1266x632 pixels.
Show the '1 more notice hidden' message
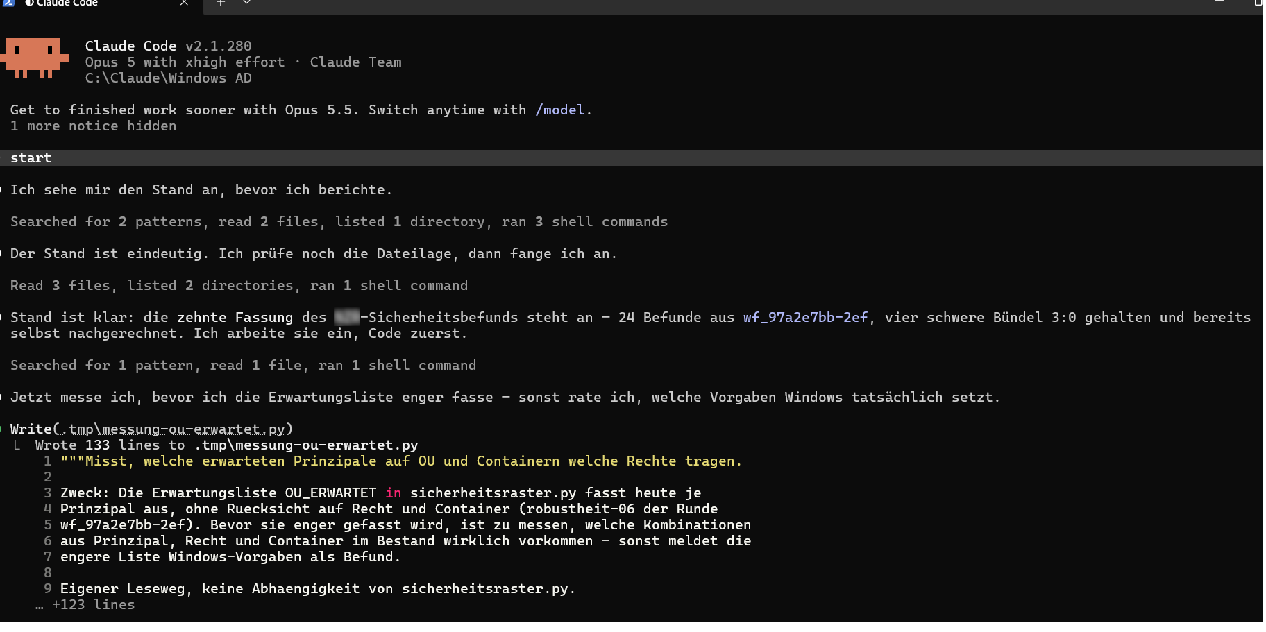coord(93,126)
